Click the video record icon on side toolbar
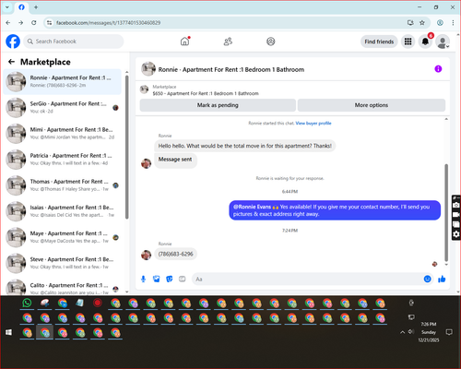This screenshot has width=461, height=369. click(x=456, y=215)
